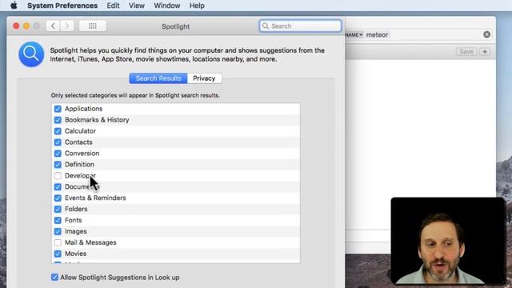This screenshot has width=512, height=288.
Task: Switch to the Privacy tab
Action: (x=204, y=78)
